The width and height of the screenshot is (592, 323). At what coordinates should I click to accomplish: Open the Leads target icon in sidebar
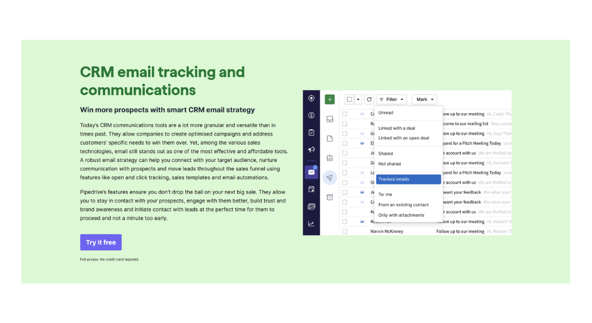pos(311,98)
